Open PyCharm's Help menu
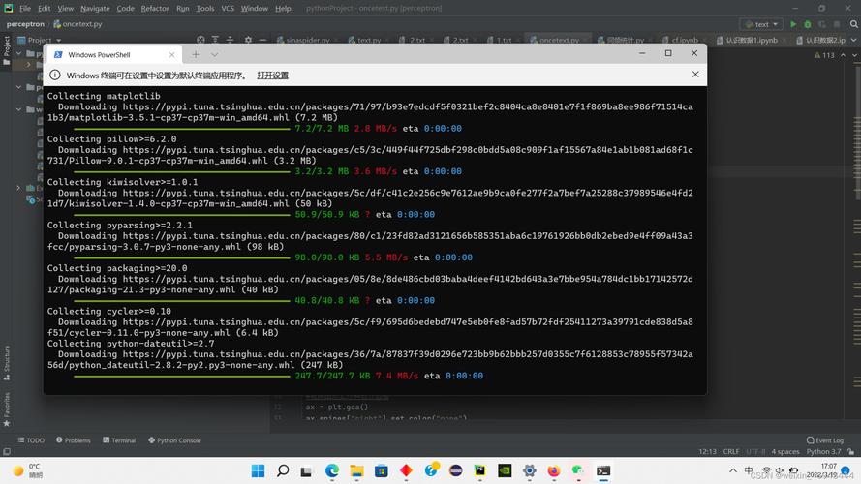Viewport: 861px width, 484px height. pos(283,9)
